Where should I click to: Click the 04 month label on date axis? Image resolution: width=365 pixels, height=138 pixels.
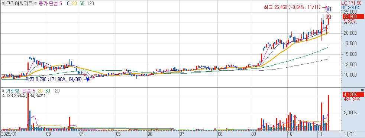[81, 134]
